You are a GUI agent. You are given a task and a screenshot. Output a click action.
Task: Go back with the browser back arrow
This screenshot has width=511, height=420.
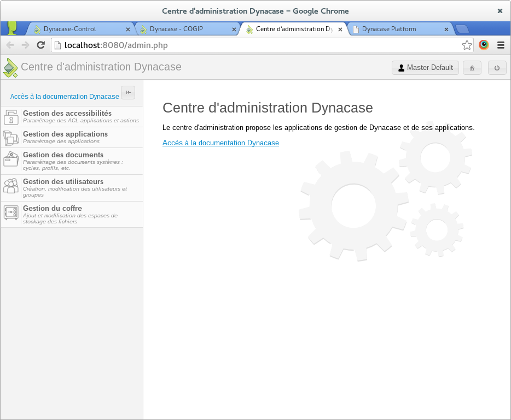pos(10,45)
